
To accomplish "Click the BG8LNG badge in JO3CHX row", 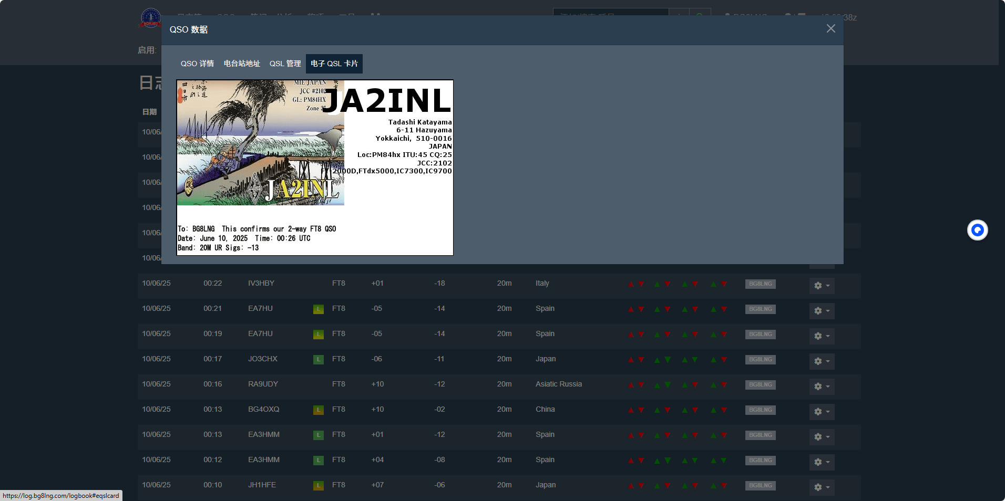I will tap(761, 360).
